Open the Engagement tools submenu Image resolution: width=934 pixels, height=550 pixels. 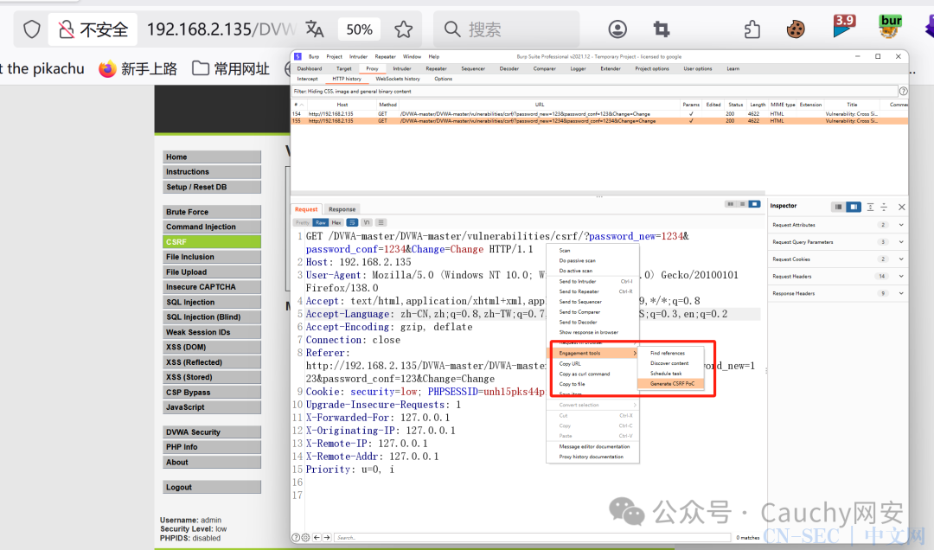(592, 354)
